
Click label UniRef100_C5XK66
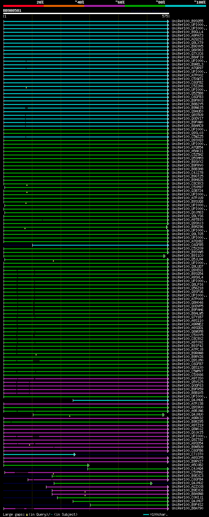[x=187, y=375]
